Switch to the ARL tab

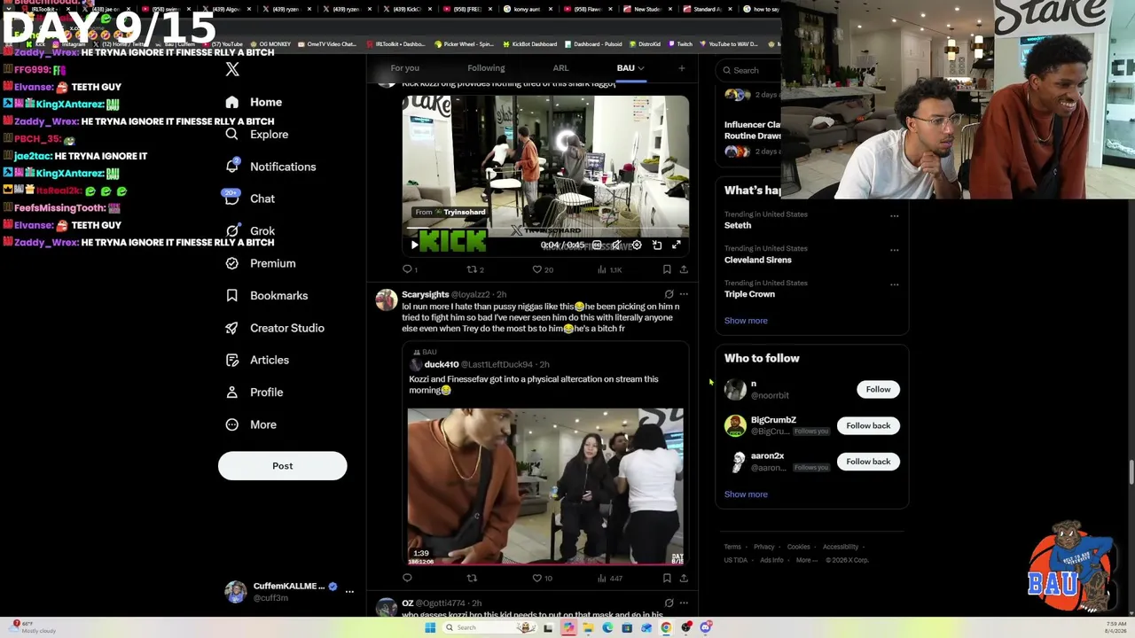coord(560,68)
